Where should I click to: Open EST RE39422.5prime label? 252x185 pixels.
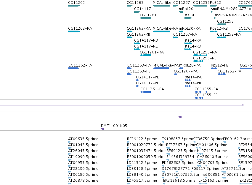[142, 139]
